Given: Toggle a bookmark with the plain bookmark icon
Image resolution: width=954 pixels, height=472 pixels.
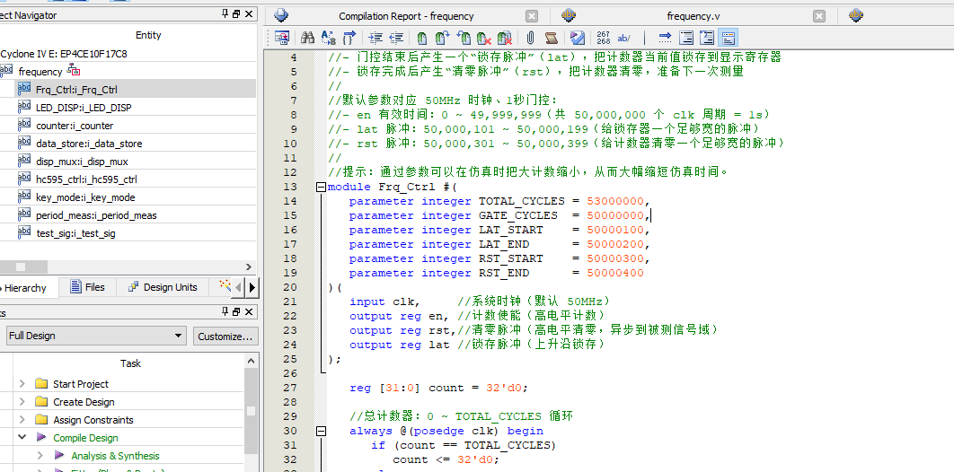Looking at the screenshot, I should pos(421,38).
